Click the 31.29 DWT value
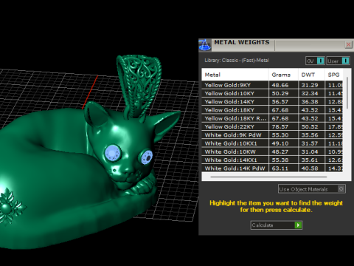The width and height of the screenshot is (354, 266). pyautogui.click(x=310, y=85)
